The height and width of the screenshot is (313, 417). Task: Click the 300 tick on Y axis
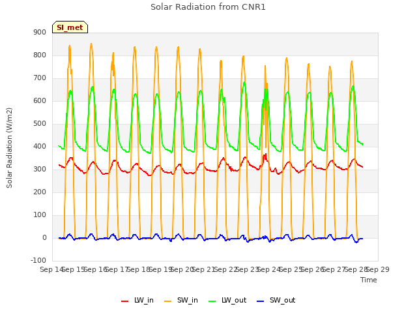40,170
